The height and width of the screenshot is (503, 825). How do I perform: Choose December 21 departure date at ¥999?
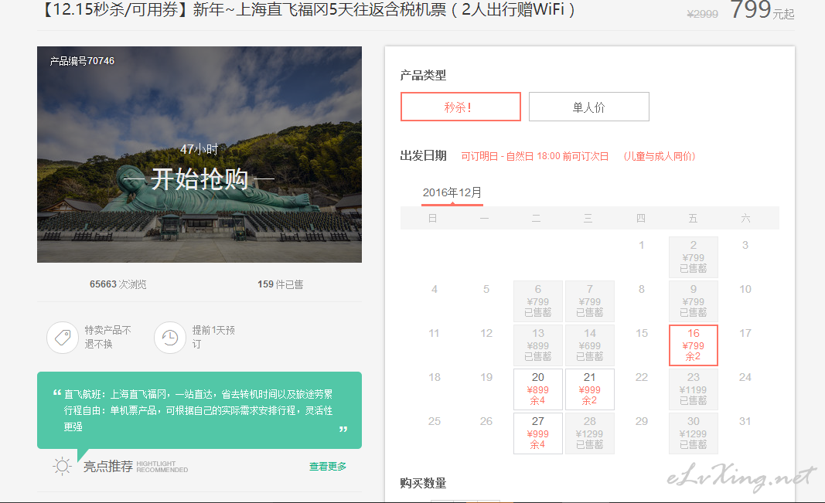click(589, 389)
